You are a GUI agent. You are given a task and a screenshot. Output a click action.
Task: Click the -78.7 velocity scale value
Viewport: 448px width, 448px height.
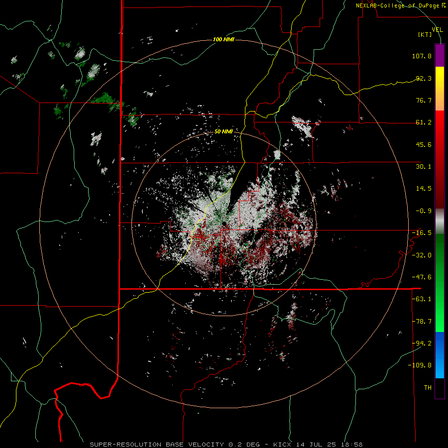pyautogui.click(x=422, y=322)
